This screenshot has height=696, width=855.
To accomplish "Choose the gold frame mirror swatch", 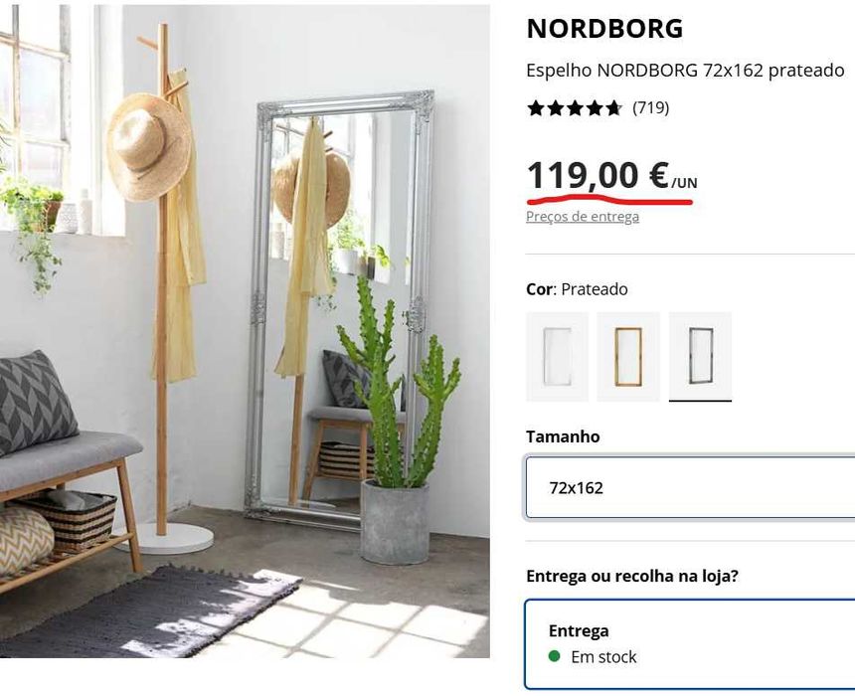I will pyautogui.click(x=628, y=357).
